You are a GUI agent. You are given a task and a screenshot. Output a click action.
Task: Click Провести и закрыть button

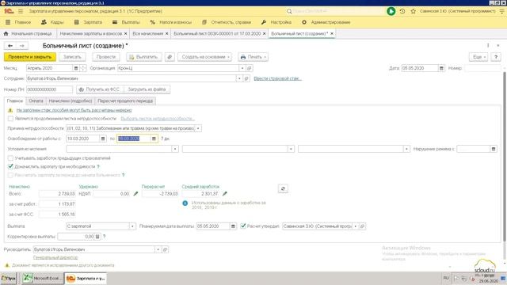coord(30,57)
